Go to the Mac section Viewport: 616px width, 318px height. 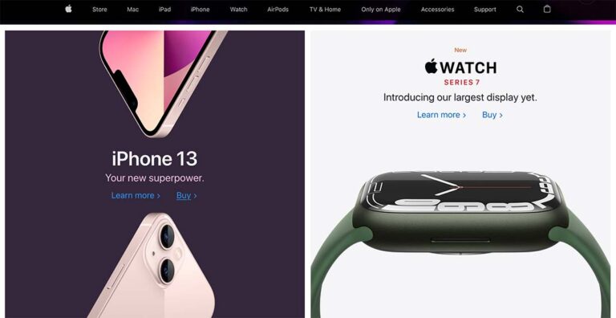point(133,10)
